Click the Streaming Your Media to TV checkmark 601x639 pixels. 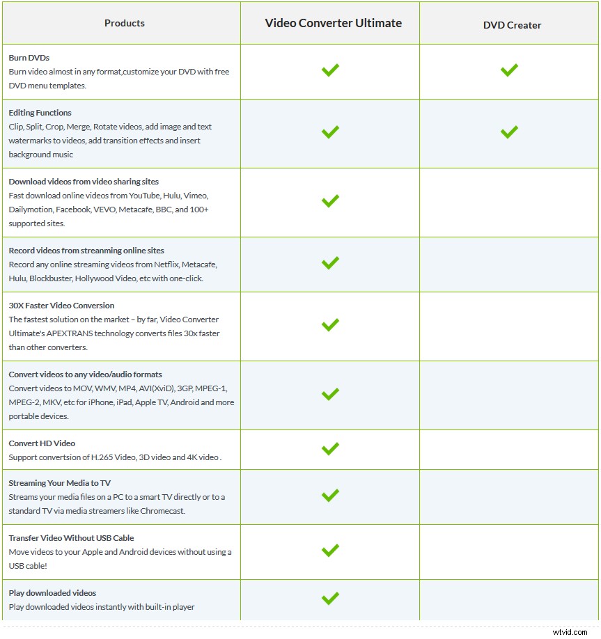pyautogui.click(x=330, y=496)
